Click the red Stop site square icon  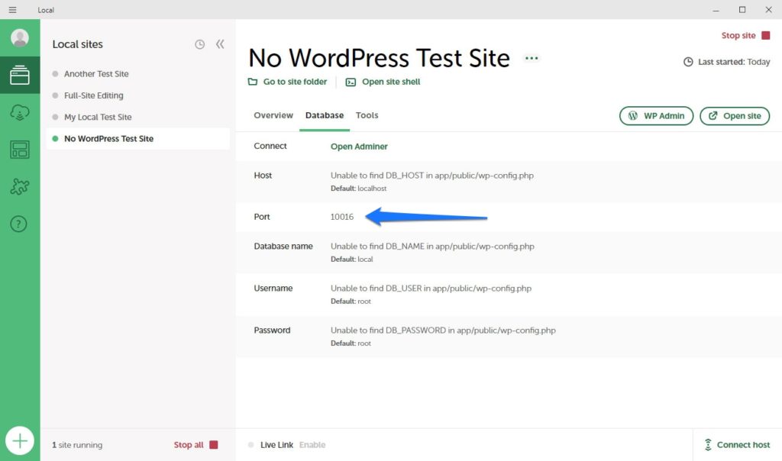[766, 35]
